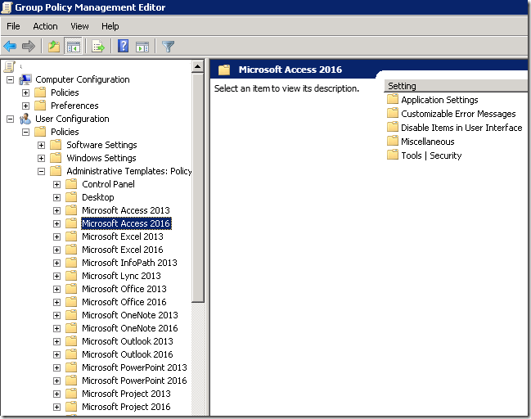
Task: Toggle Show/Hide Console Tree toolbar icon
Action: pos(73,47)
